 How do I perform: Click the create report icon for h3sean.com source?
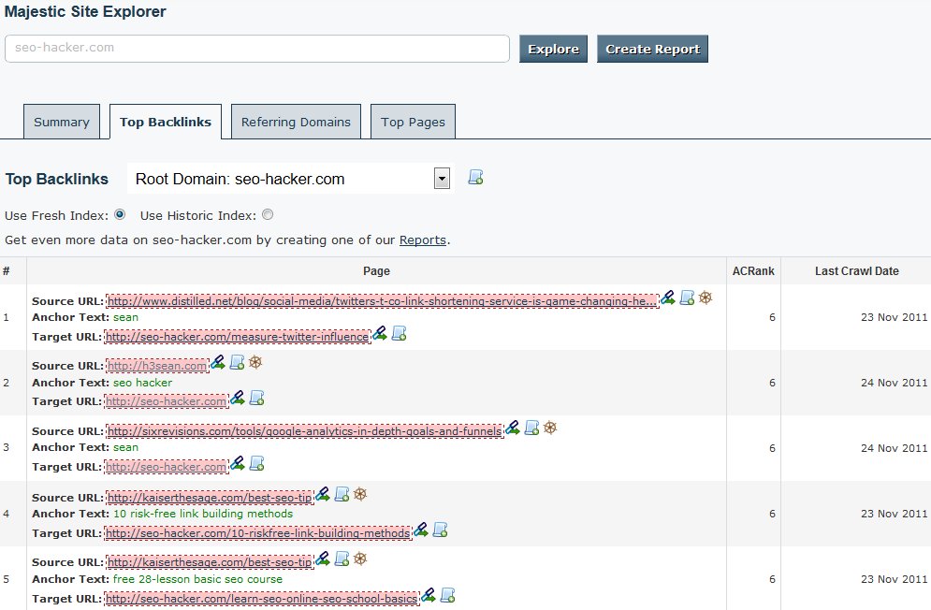click(x=237, y=362)
